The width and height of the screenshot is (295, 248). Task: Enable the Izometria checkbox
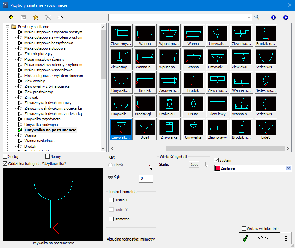coord(111,219)
